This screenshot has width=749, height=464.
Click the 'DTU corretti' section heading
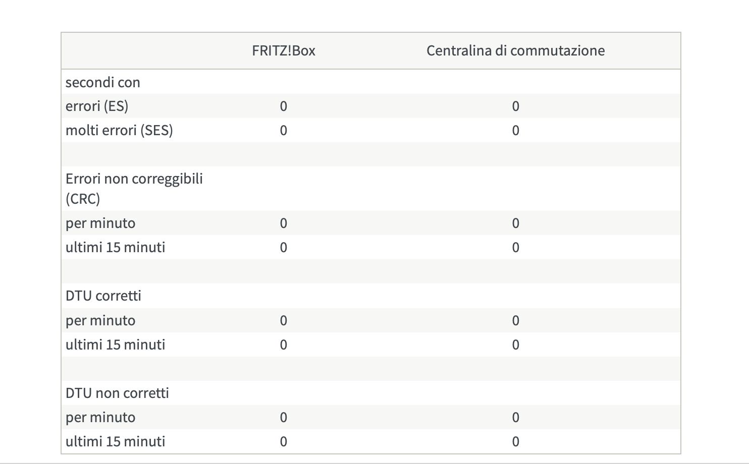click(103, 296)
